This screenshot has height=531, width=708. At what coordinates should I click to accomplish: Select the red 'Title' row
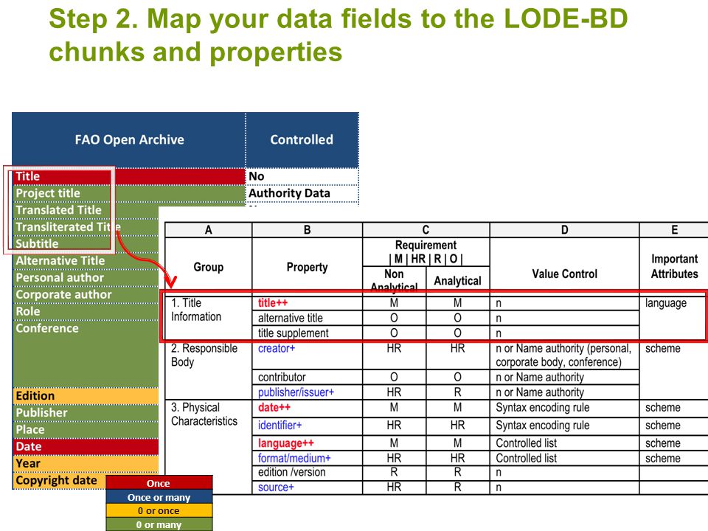(128, 176)
